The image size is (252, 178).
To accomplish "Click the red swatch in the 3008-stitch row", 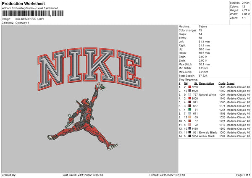I will pyautogui.click(x=190, y=98).
